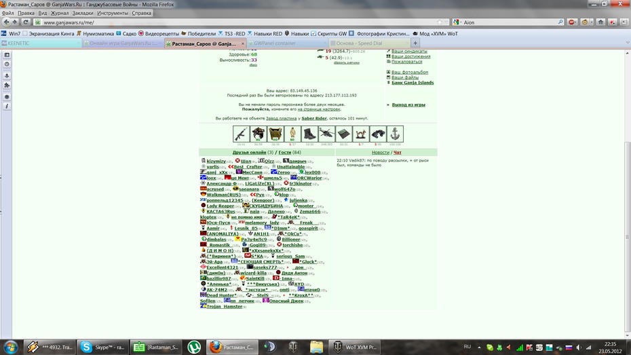Open the Новости panel link
This screenshot has height=355, width=631.
(x=380, y=152)
